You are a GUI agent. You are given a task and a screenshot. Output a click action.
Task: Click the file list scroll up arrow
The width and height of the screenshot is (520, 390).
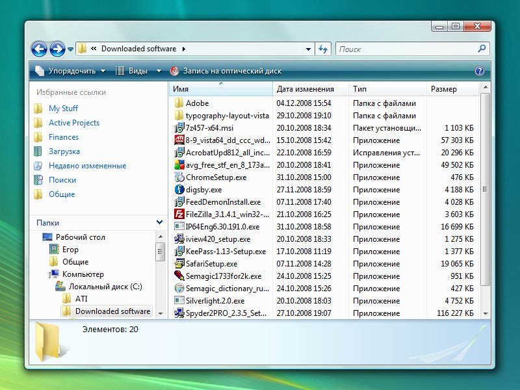point(486,88)
